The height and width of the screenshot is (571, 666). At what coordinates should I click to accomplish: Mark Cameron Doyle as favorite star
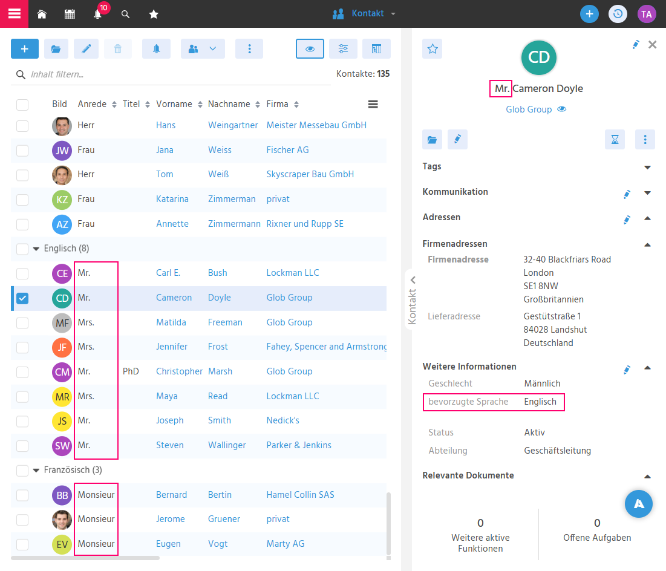[433, 49]
